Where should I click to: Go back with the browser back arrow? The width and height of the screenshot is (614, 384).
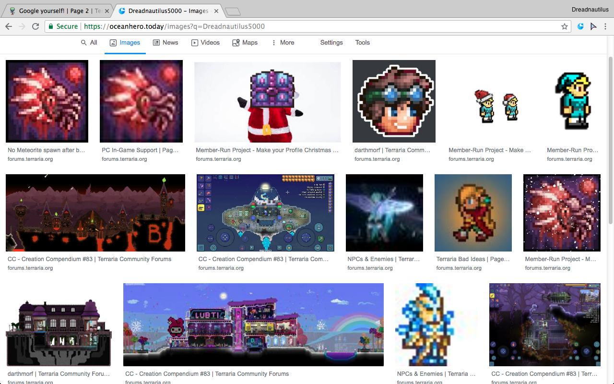[9, 26]
